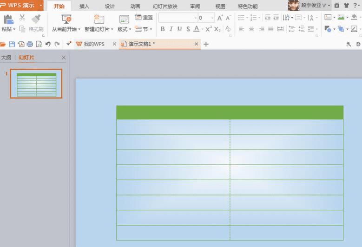
Task: Click the print icon
Action: click(x=30, y=44)
